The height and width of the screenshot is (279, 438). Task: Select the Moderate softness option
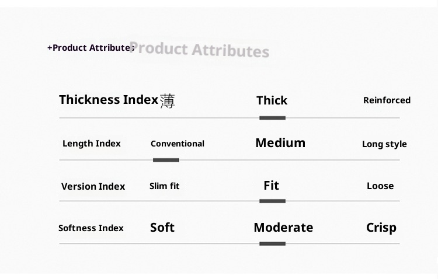283,228
